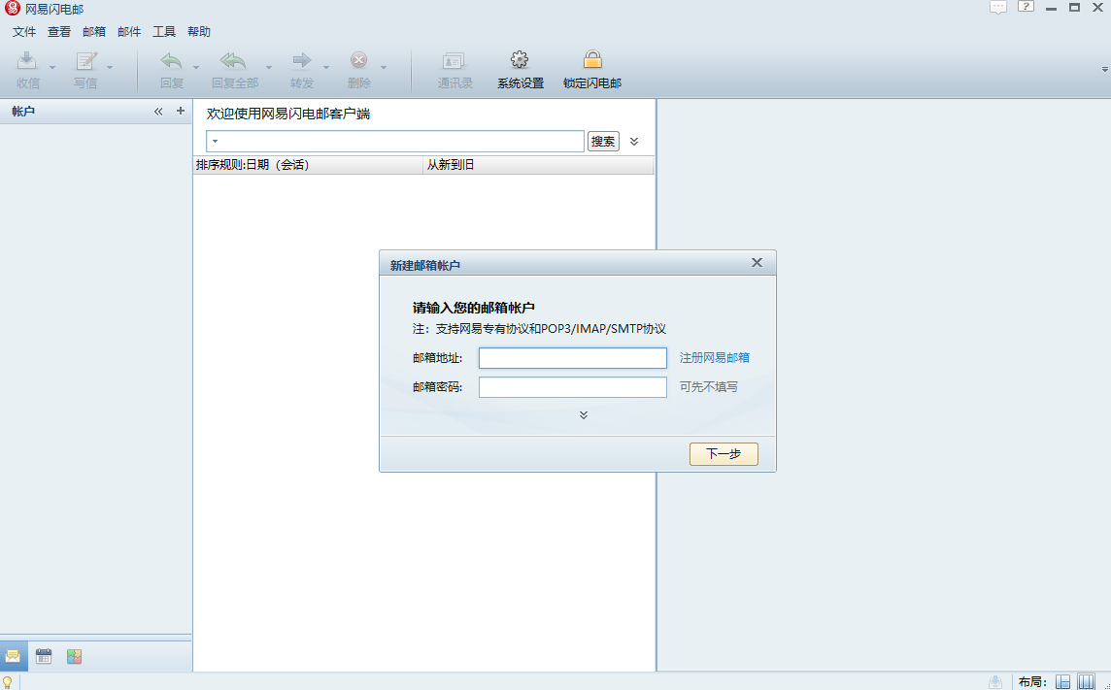
Task: Select the two-column layout icon
Action: (x=1063, y=682)
